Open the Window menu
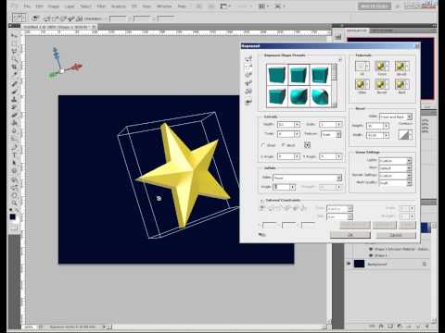This screenshot has width=445, height=333. pos(164,6)
